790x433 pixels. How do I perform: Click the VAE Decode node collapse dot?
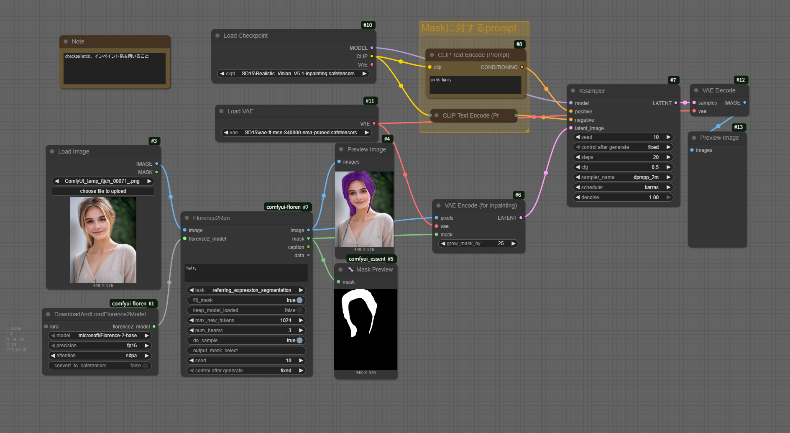696,90
